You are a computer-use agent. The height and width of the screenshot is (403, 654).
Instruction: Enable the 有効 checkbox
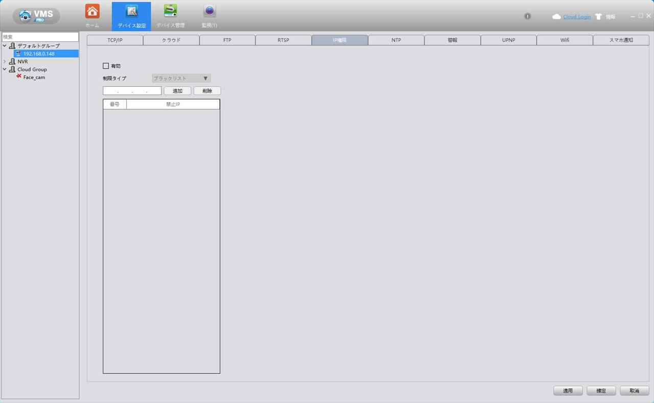106,66
